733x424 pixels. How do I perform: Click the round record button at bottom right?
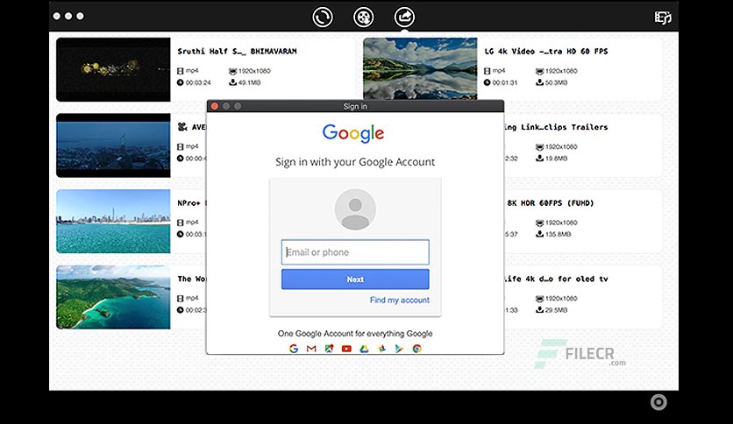click(658, 402)
